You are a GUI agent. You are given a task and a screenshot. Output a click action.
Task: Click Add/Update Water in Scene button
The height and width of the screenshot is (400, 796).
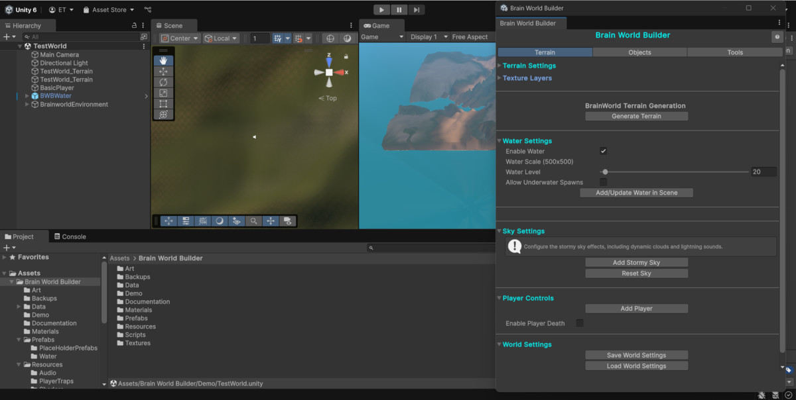(636, 193)
